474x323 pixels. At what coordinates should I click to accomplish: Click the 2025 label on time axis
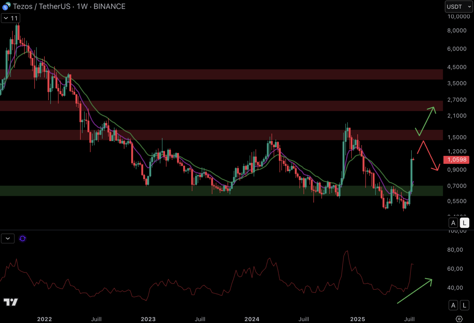(357, 319)
